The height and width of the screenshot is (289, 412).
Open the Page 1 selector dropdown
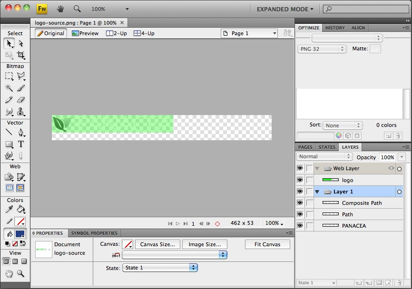click(249, 33)
